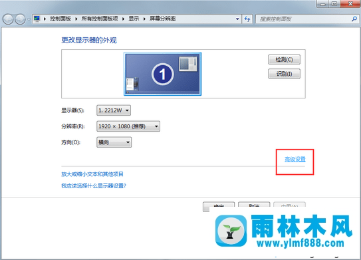Screen dimensions: 361x260
Task: Expand the arrow after 显示 breadcrumb
Action: [144, 19]
